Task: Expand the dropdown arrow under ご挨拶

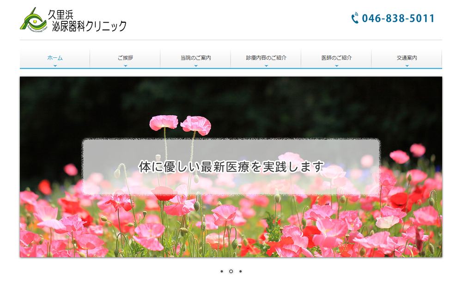Action: pos(125,66)
